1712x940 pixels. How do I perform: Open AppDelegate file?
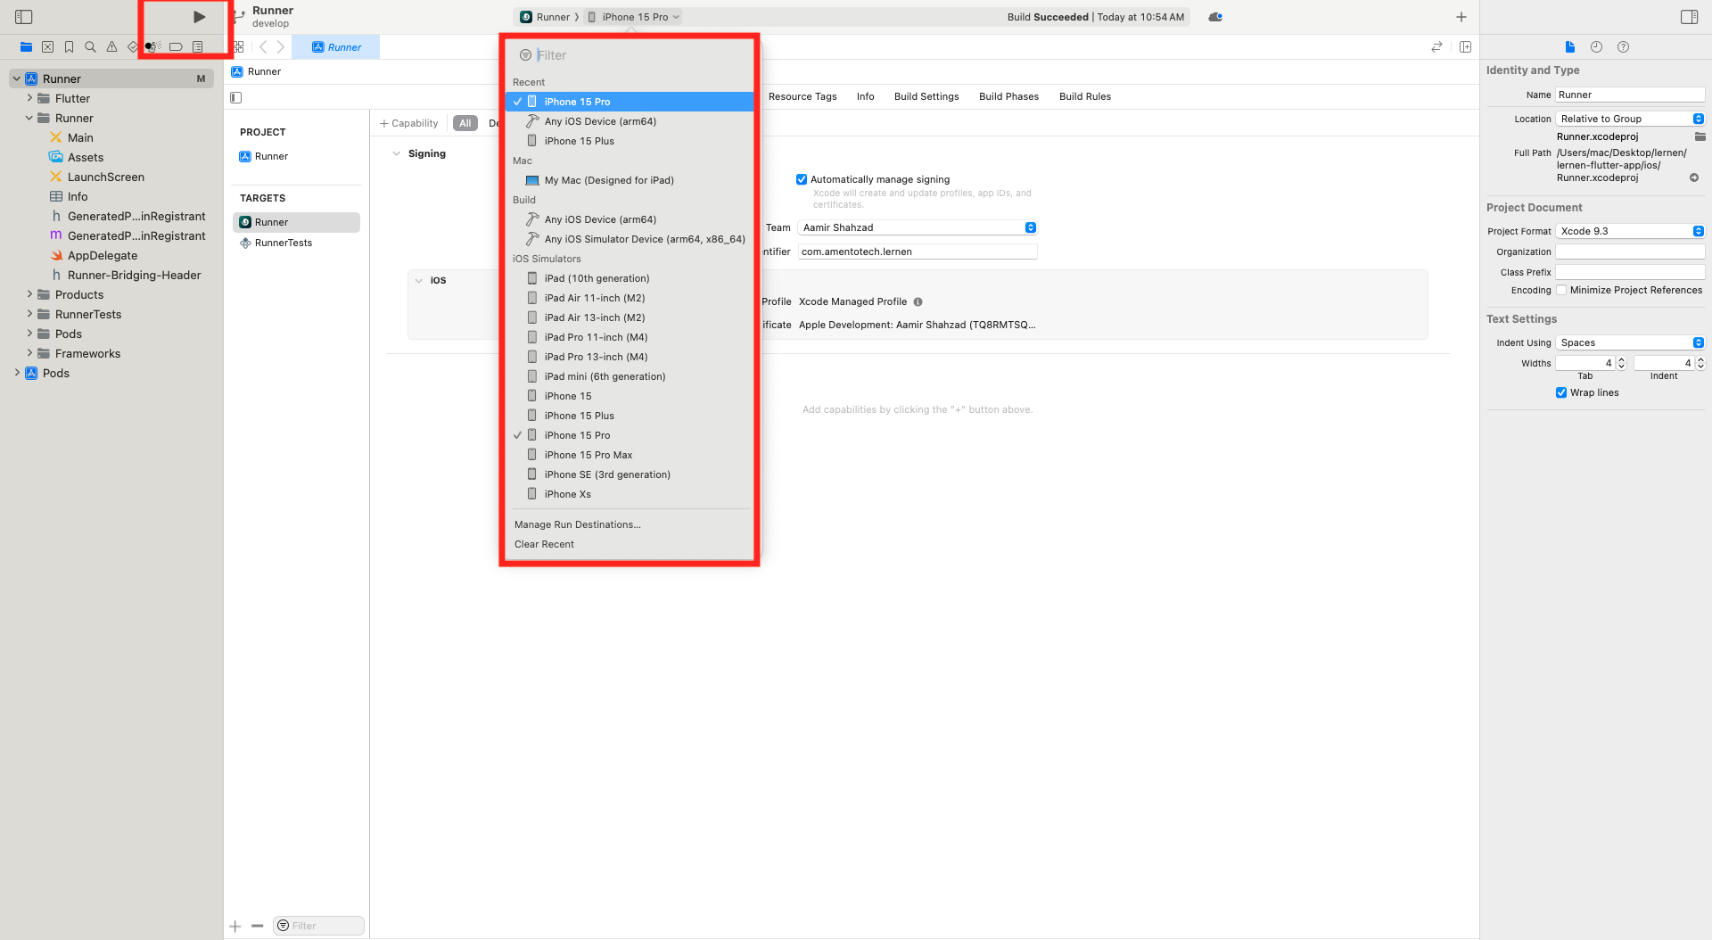click(103, 255)
